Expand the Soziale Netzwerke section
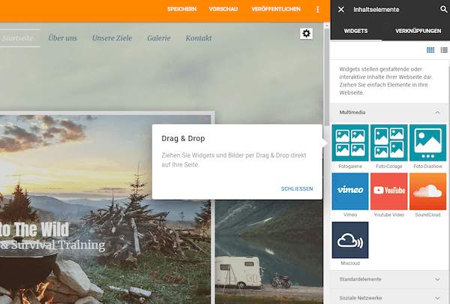Image resolution: width=450 pixels, height=304 pixels. click(388, 298)
